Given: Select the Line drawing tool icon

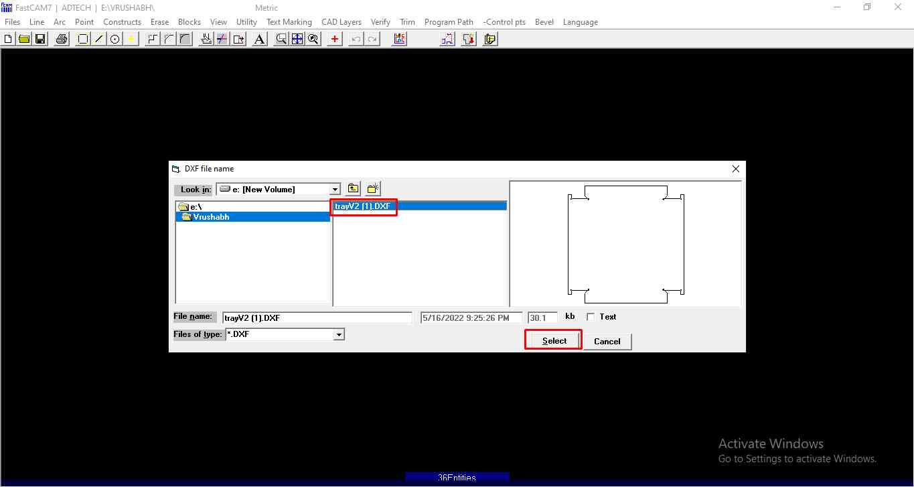Looking at the screenshot, I should [x=99, y=39].
